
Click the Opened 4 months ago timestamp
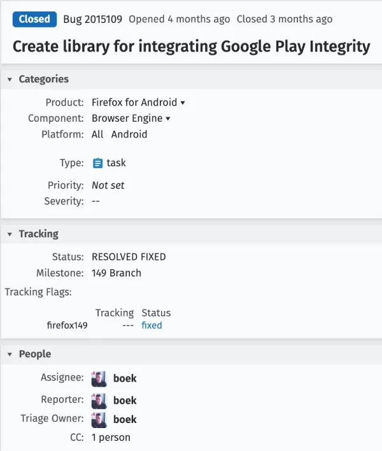180,19
